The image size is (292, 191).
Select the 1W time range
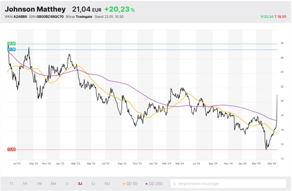25,184
